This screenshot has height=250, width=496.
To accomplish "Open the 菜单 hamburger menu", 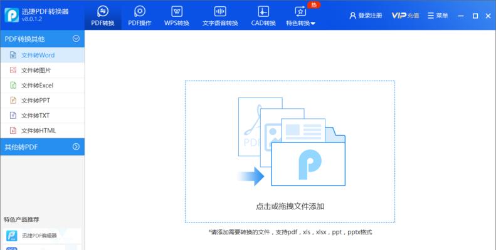I will (438, 16).
